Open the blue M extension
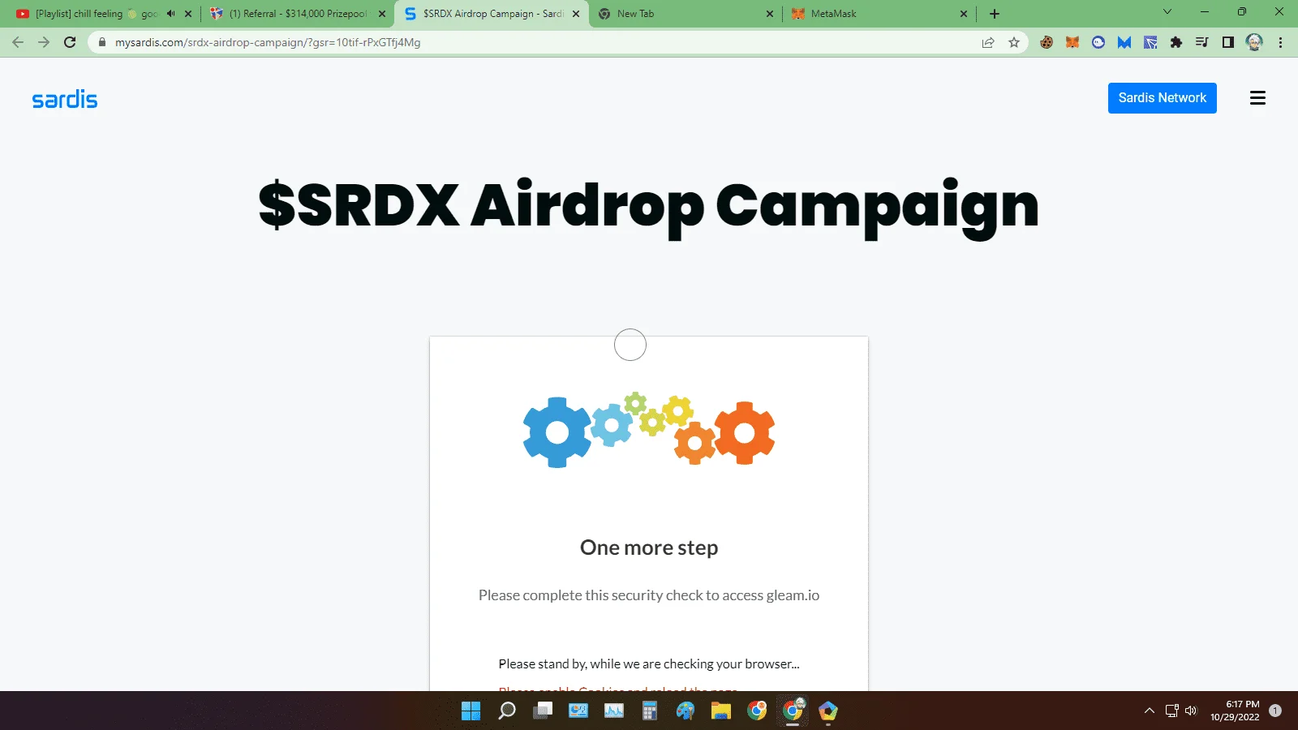 (x=1124, y=42)
